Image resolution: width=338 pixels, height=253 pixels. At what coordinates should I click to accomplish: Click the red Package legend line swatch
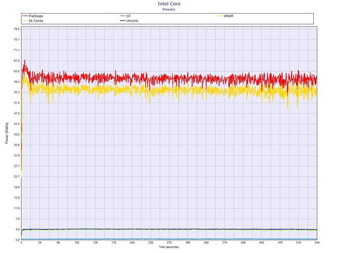pos(25,16)
